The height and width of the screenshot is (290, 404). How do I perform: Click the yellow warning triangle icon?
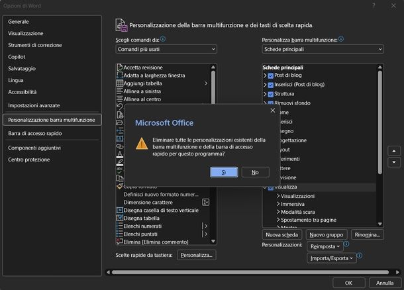pos(142,144)
